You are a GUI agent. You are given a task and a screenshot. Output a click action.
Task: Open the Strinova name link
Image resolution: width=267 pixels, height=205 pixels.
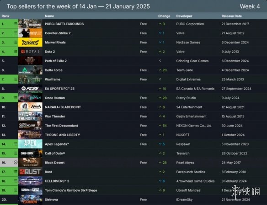click(51, 200)
